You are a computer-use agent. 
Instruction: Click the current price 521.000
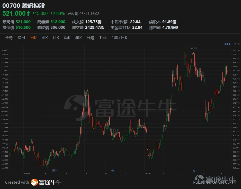point(14,14)
